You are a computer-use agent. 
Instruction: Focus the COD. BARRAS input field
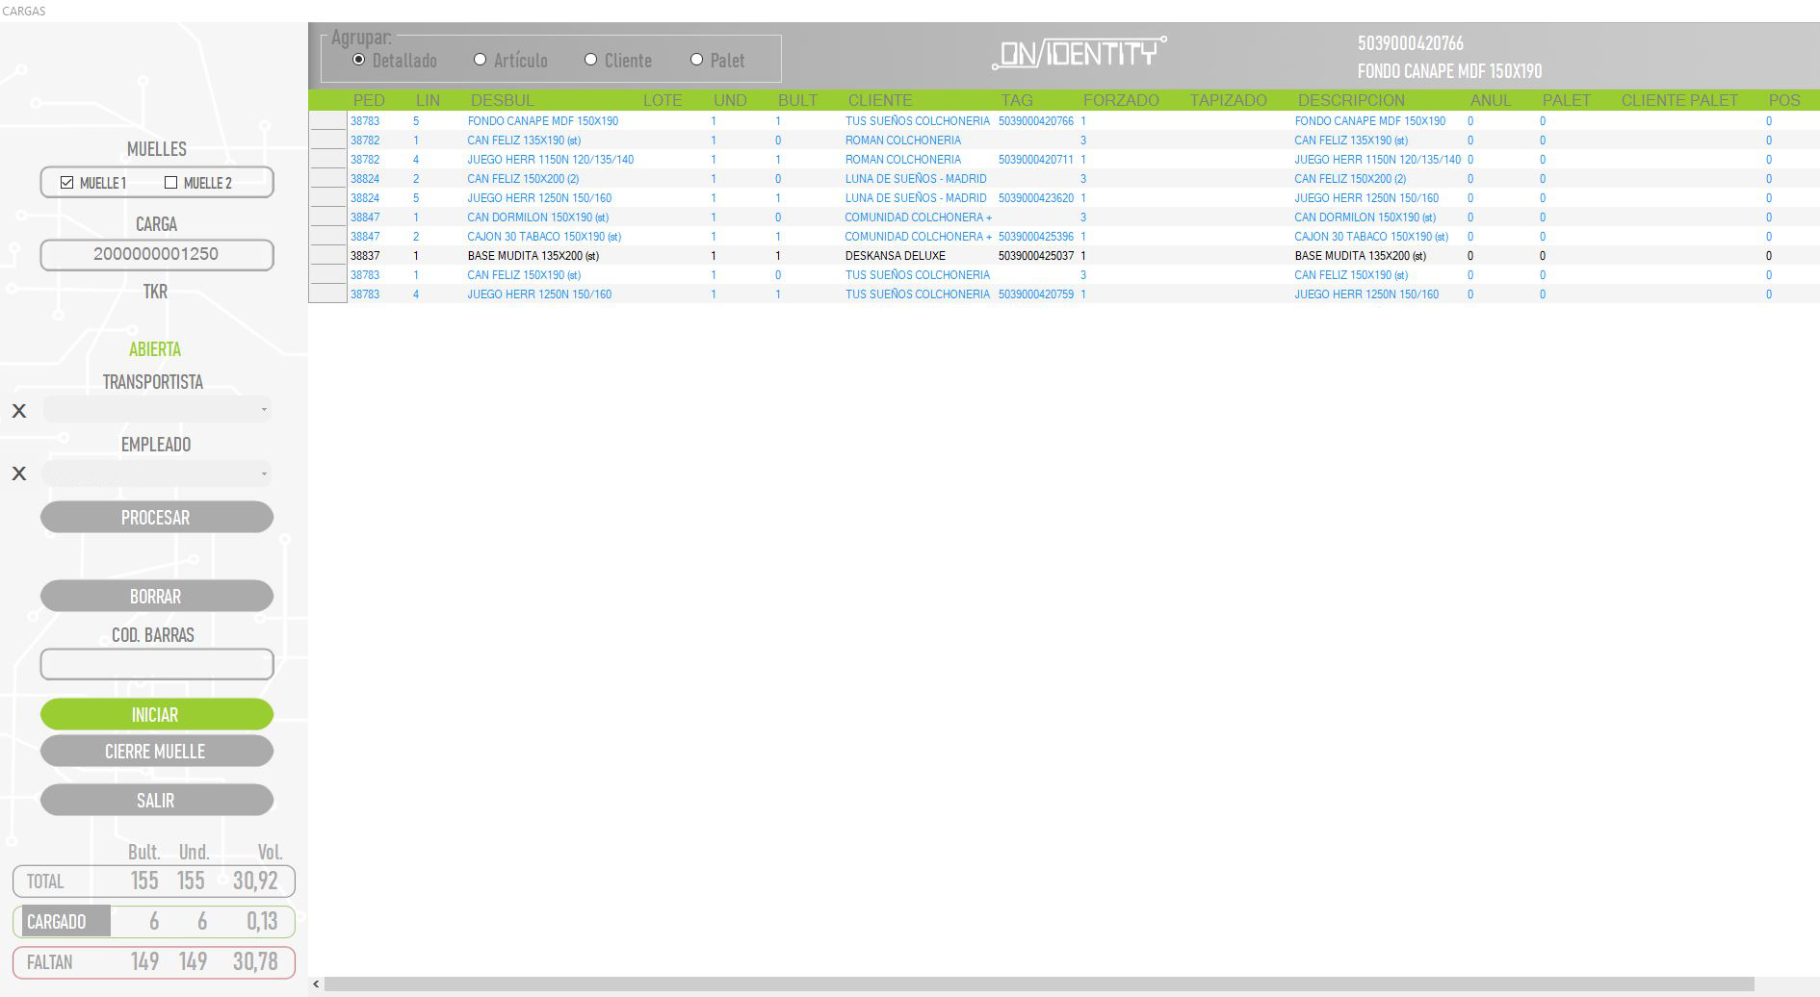point(157,664)
